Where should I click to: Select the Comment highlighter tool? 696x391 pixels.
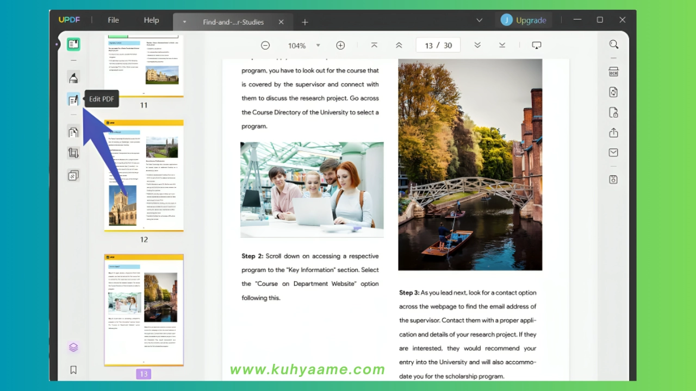[73, 77]
